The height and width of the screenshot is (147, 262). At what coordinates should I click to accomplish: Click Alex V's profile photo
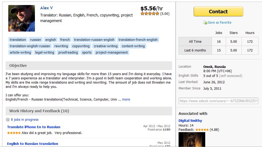22,18
